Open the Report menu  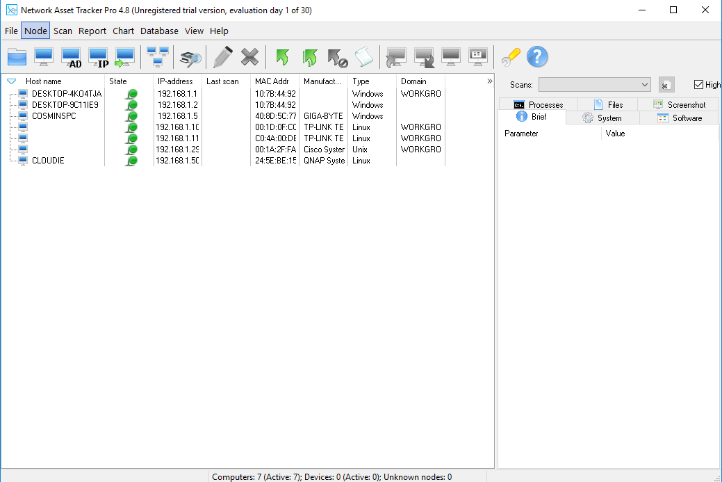pyautogui.click(x=92, y=31)
